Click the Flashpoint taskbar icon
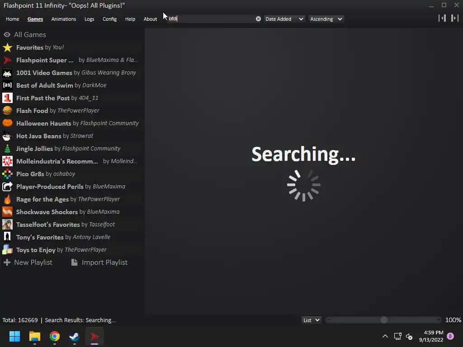Image resolution: width=463 pixels, height=347 pixels. [94, 336]
